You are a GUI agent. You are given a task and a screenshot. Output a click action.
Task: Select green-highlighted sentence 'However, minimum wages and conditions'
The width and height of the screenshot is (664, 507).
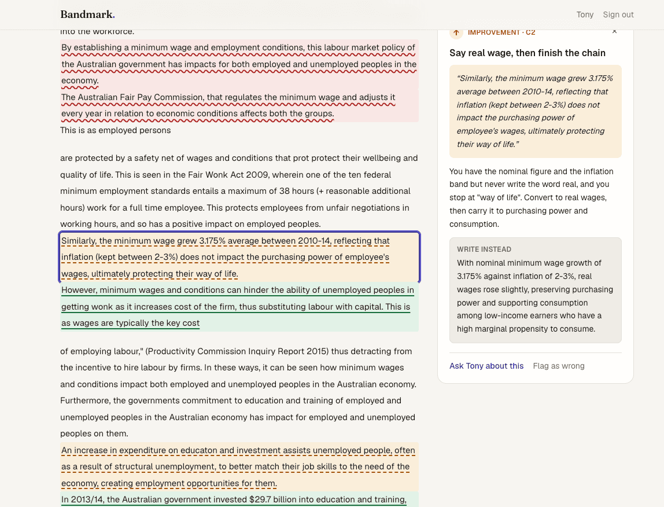(239, 307)
